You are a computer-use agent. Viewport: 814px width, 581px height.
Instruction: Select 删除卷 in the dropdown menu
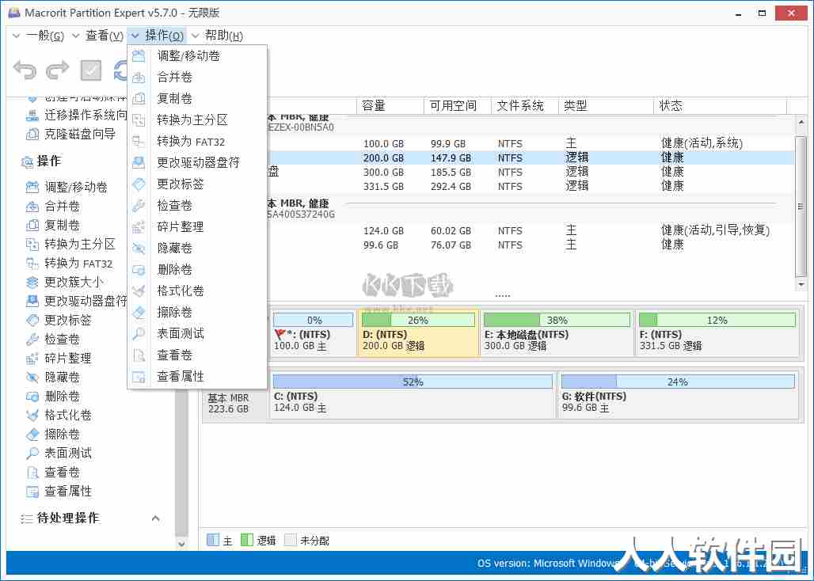point(175,270)
